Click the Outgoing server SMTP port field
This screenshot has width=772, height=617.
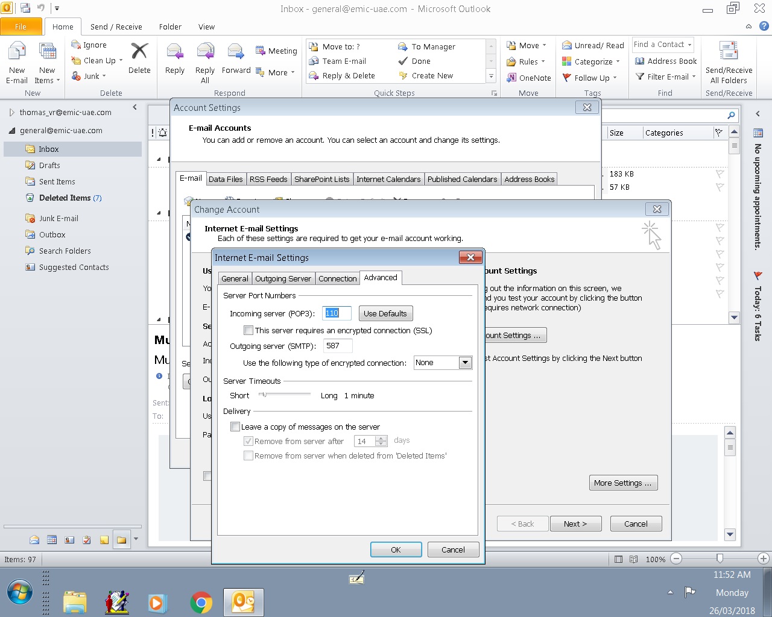[x=337, y=346]
